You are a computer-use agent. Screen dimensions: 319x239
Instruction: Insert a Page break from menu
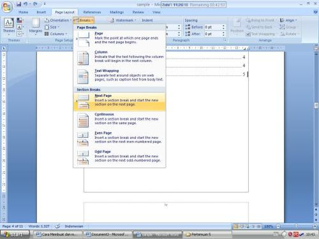119,40
